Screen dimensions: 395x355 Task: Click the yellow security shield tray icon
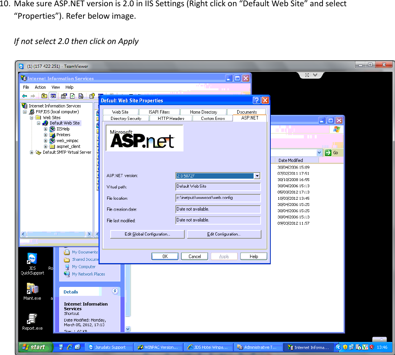[x=345, y=347]
